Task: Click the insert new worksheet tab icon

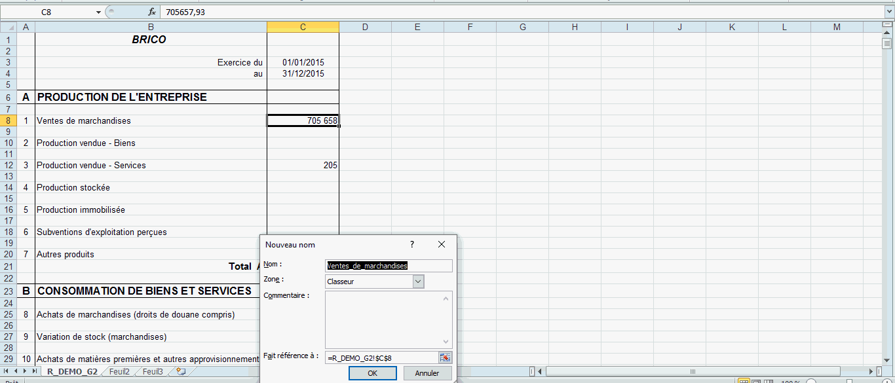Action: point(181,371)
